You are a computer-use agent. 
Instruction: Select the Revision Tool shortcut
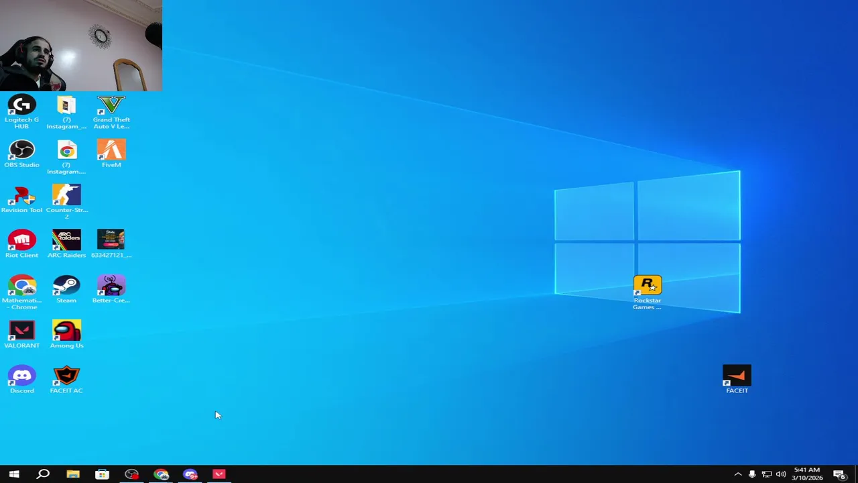[21, 199]
